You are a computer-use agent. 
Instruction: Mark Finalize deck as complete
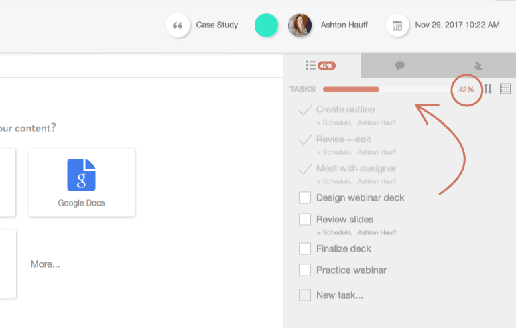coord(305,249)
